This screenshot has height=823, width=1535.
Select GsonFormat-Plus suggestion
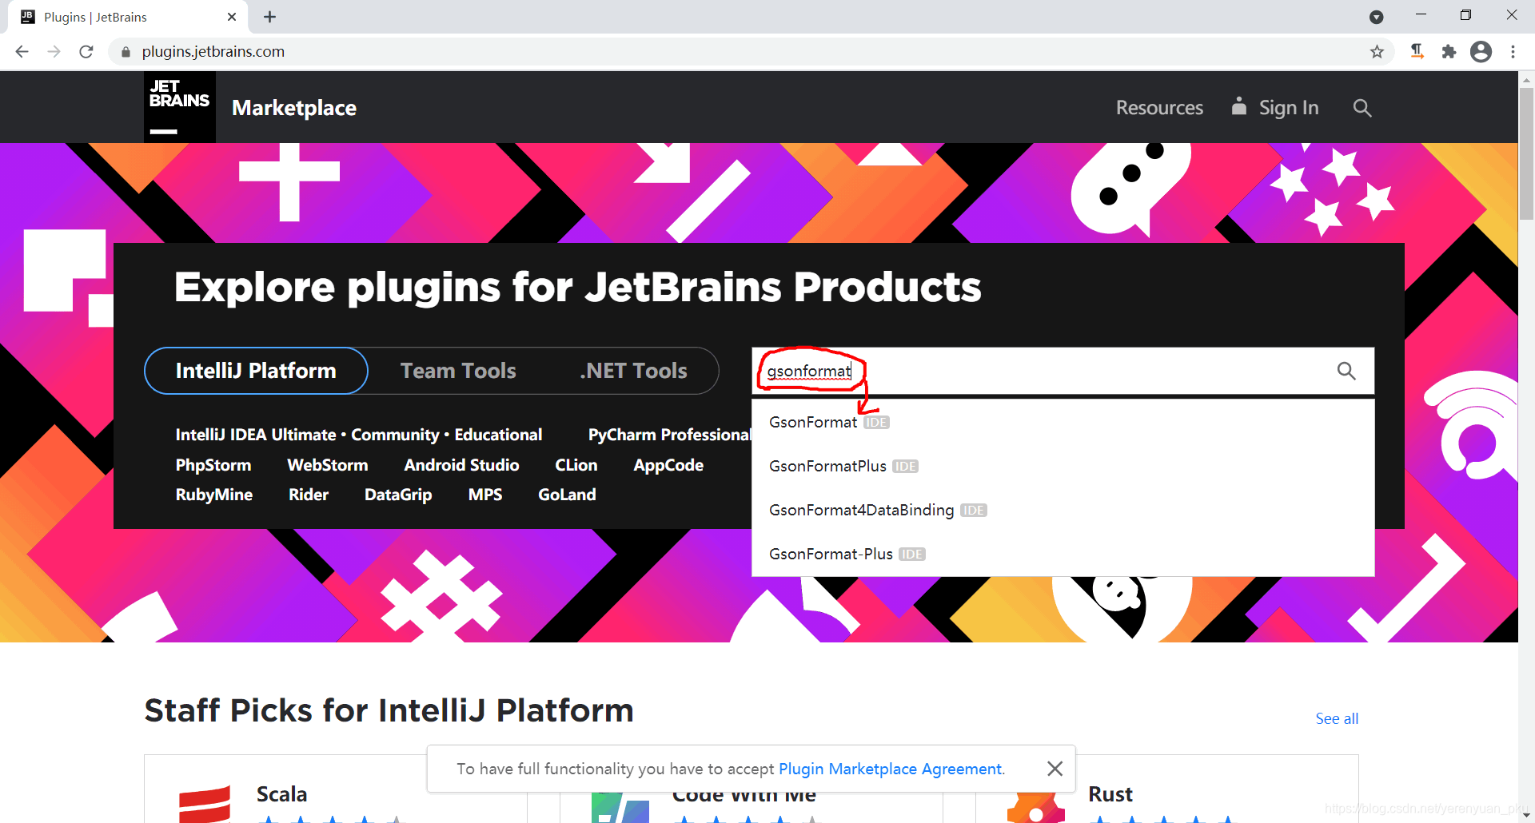coord(1063,554)
